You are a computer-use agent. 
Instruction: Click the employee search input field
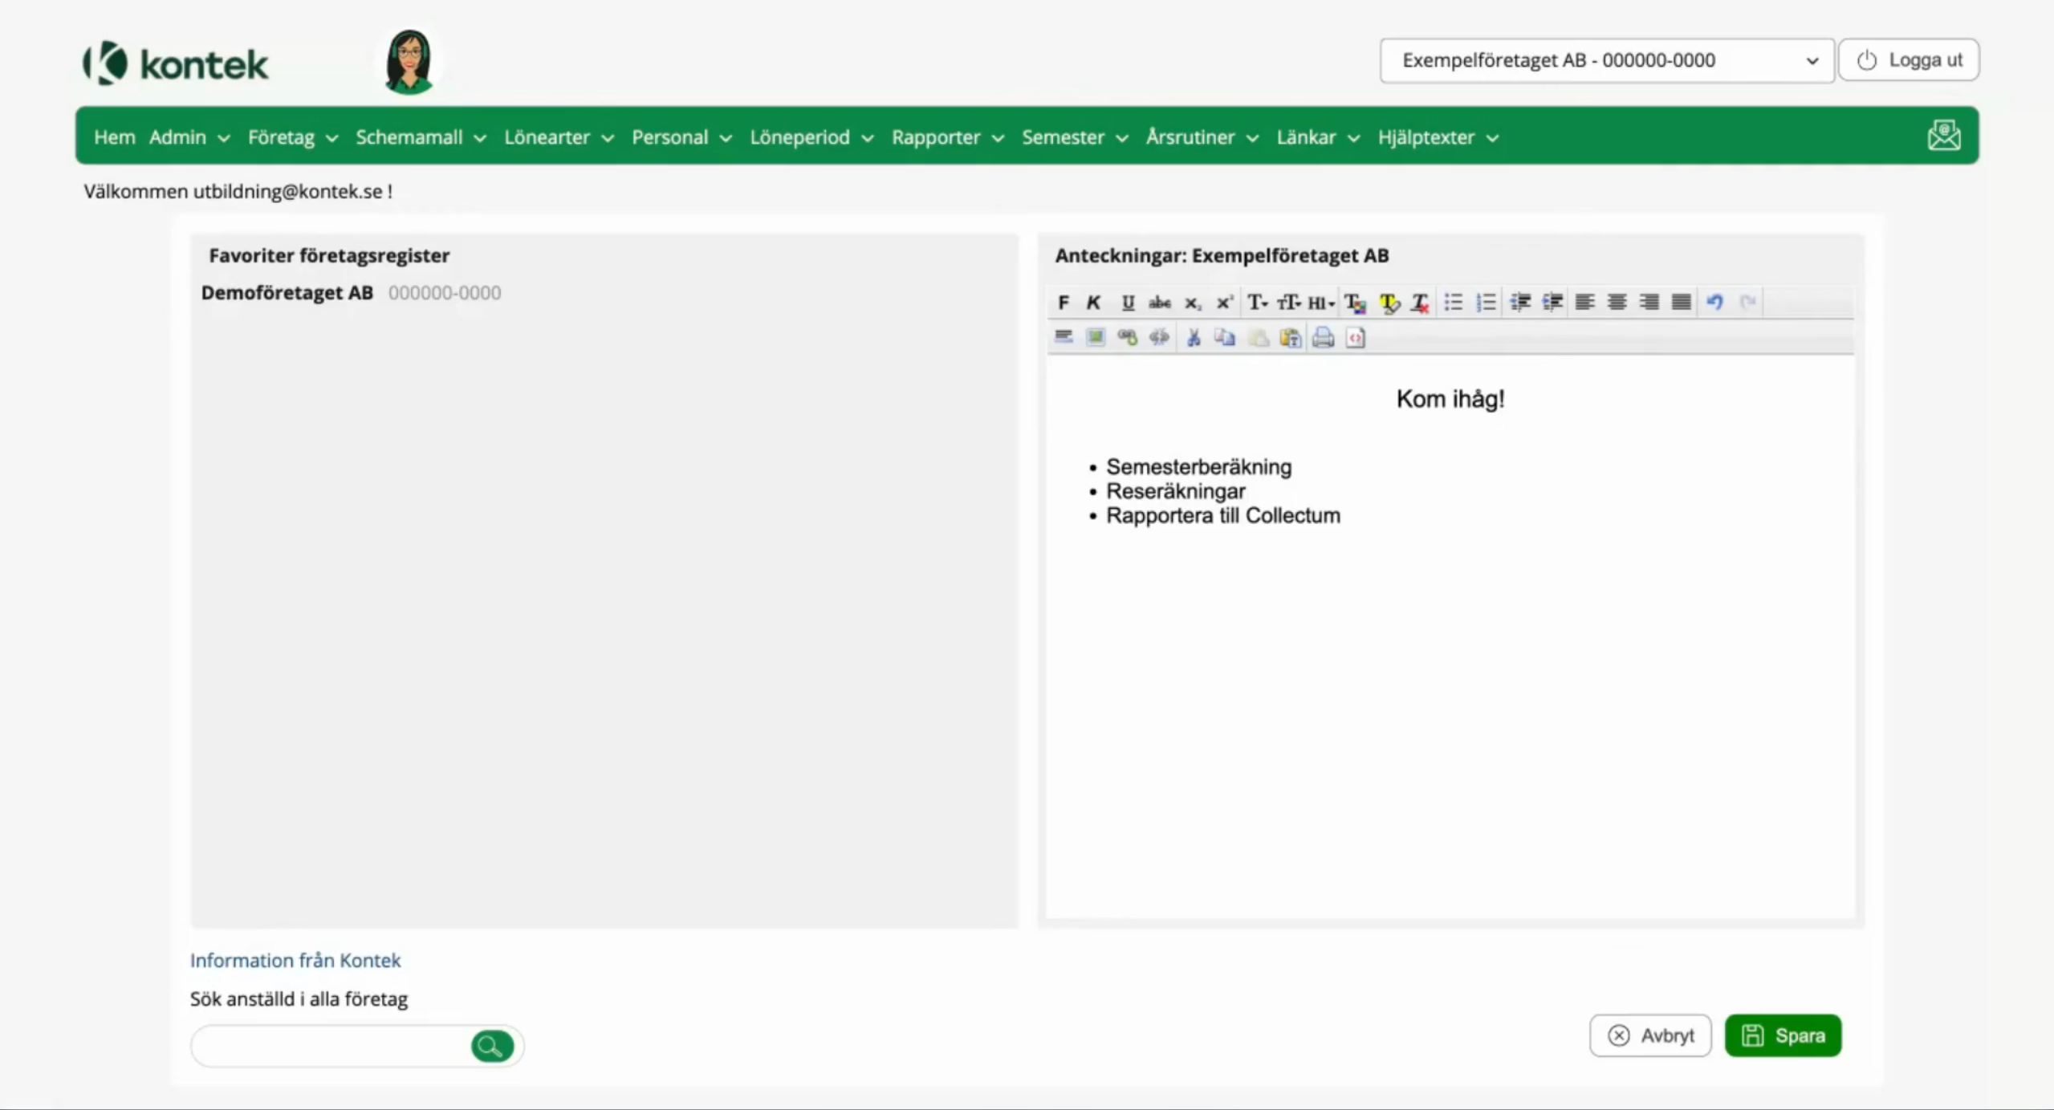point(330,1046)
